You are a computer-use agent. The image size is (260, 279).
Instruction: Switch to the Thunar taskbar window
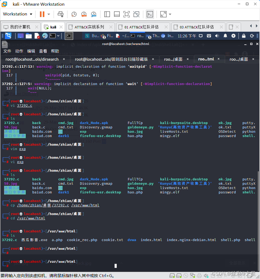(153, 36)
